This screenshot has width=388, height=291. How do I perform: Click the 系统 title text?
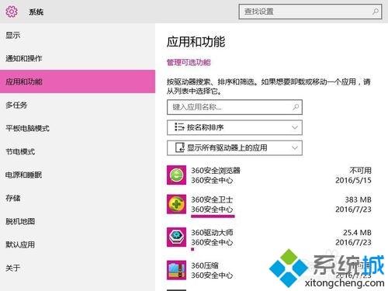coord(36,12)
